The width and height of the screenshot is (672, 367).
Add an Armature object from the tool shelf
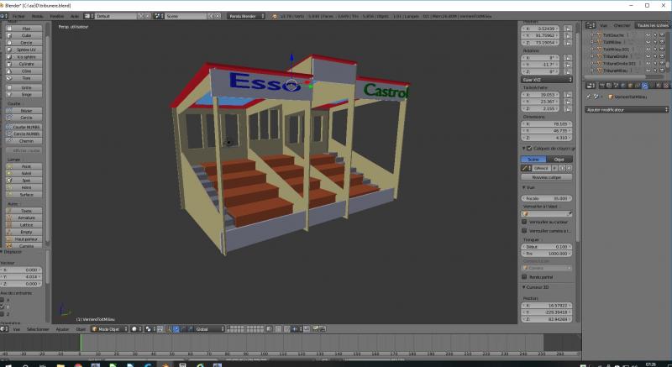26,218
